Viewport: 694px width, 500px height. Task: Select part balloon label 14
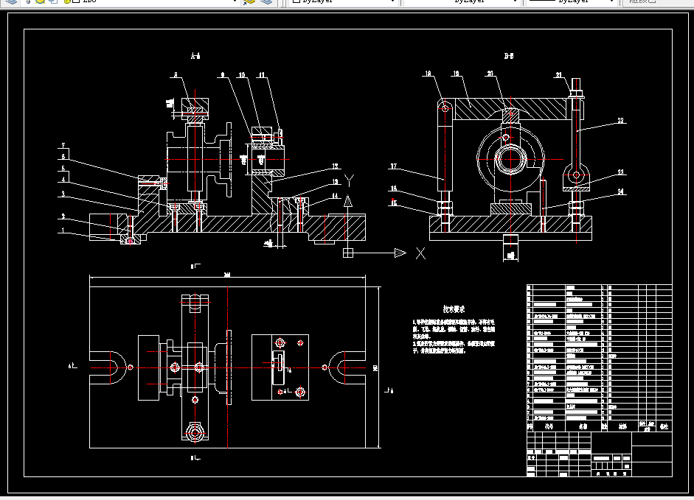tap(335, 195)
